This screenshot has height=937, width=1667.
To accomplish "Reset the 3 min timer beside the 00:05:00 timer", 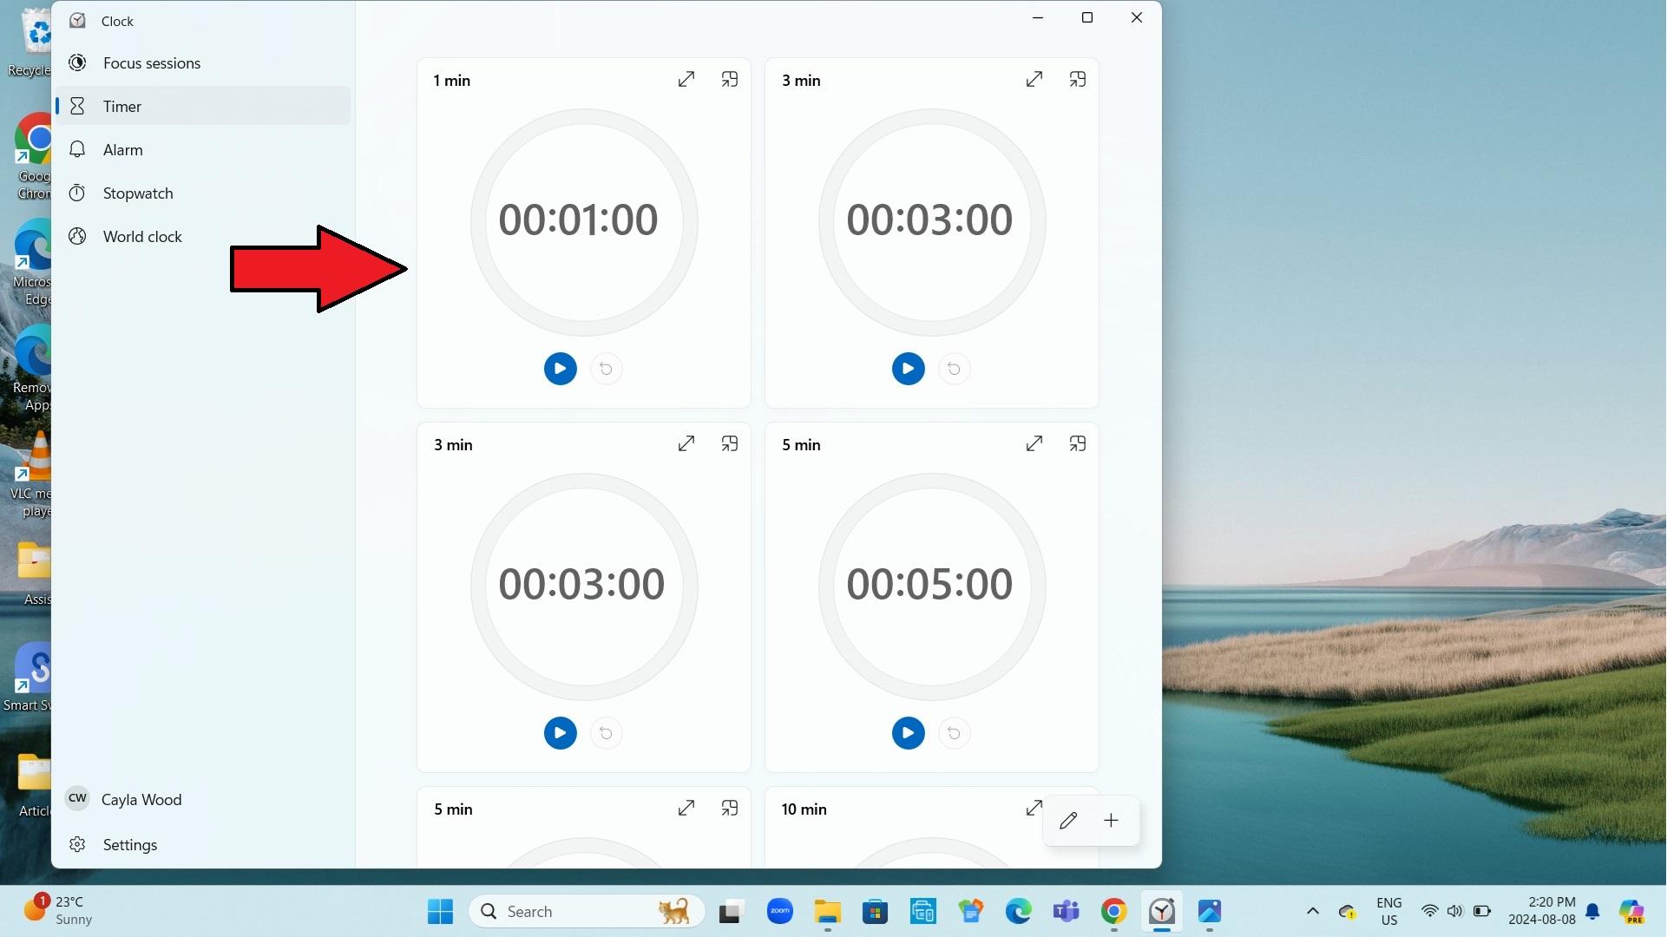I will [x=606, y=733].
